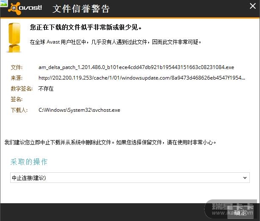Viewport: 260px width, 221px height.
Task: Close the file reputation warning dialog
Action: tap(253, 6)
